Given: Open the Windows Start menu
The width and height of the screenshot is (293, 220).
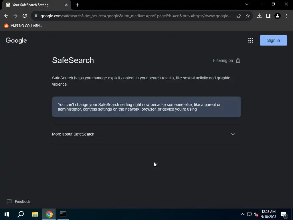Looking at the screenshot, I should pos(7,214).
